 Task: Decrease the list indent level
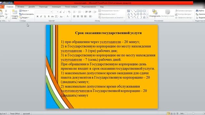point(86,12)
